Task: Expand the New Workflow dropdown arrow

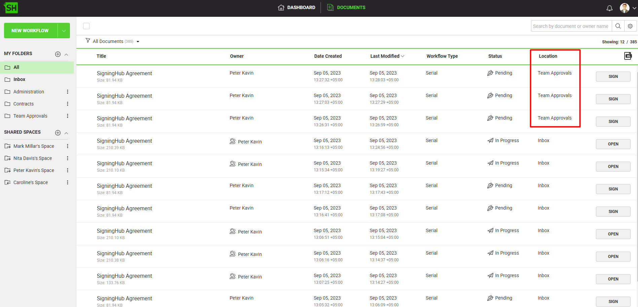Action: tap(64, 31)
